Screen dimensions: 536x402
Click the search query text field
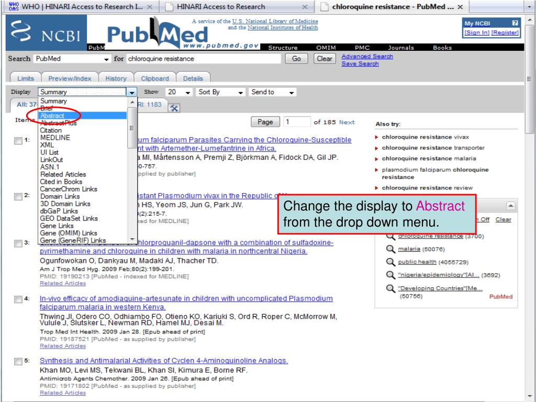[204, 59]
